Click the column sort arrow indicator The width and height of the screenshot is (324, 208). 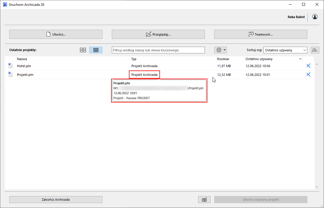(300, 59)
